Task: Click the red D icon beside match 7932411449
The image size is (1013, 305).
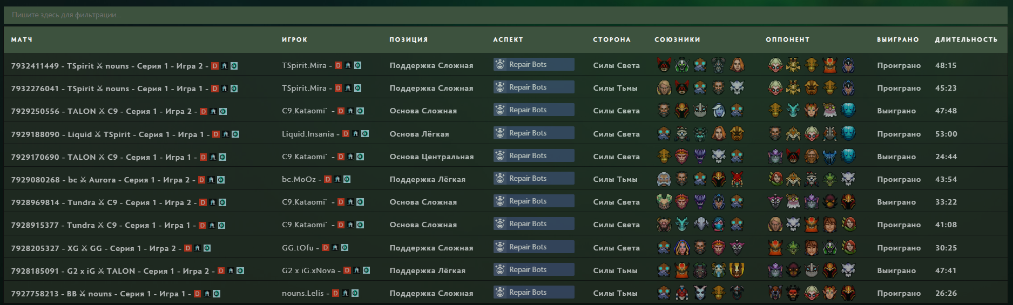Action: pos(214,66)
